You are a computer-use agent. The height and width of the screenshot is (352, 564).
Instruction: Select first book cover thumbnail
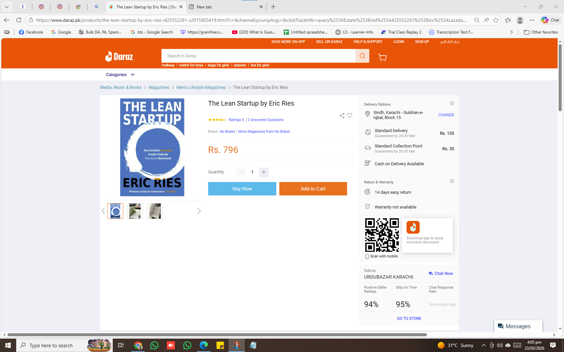point(115,211)
